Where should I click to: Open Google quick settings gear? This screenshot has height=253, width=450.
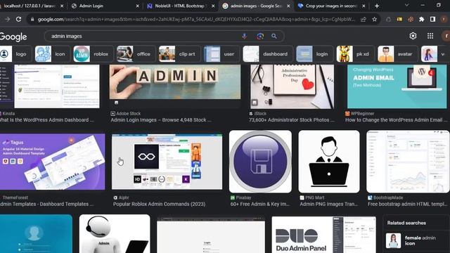pos(413,36)
